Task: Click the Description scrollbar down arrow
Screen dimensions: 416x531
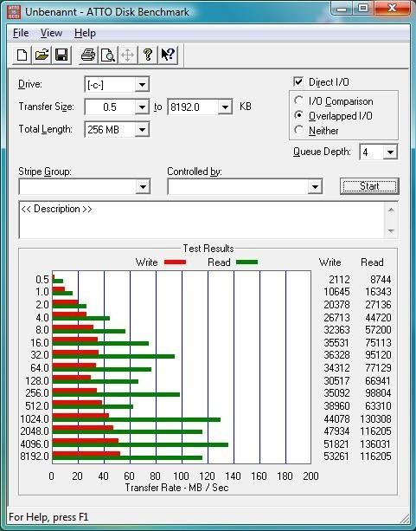Action: [x=391, y=231]
